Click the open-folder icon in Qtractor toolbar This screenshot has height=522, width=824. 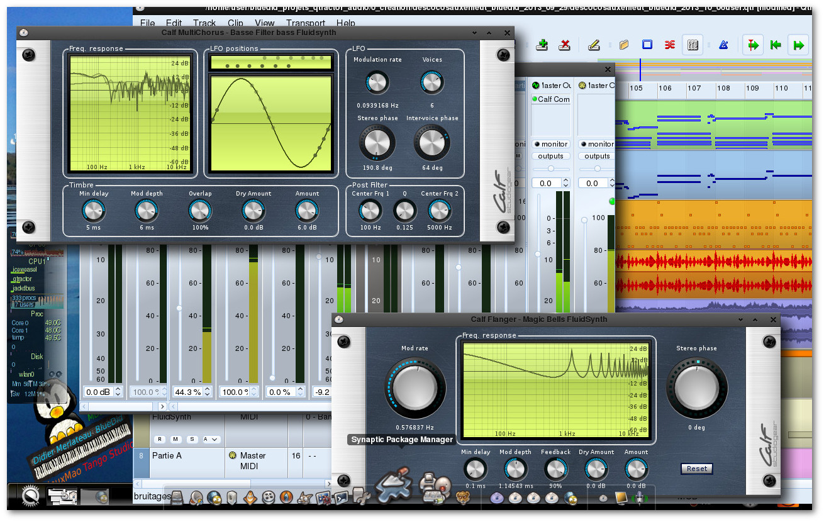[624, 45]
